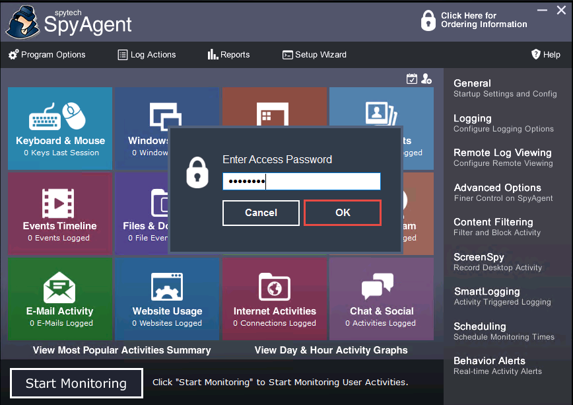The height and width of the screenshot is (405, 573).
Task: Open Remote Log Viewing settings
Action: (x=503, y=157)
